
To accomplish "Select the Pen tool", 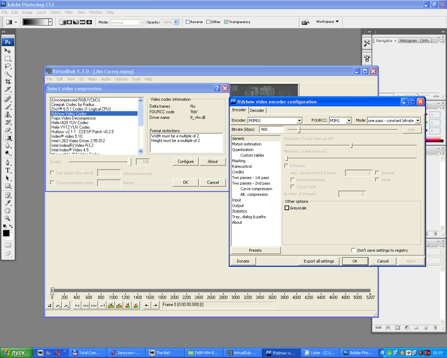I will pyautogui.click(x=8, y=163).
